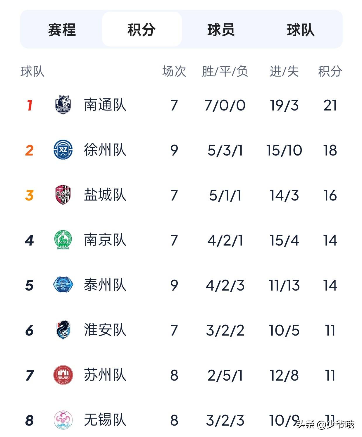Open the Nantong team wolf logo
Viewport: 362px width, 437px height.
tap(63, 105)
